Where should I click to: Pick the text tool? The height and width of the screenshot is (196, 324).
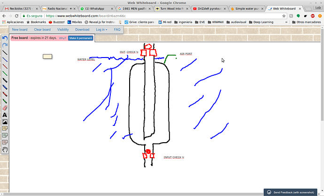tap(5, 115)
